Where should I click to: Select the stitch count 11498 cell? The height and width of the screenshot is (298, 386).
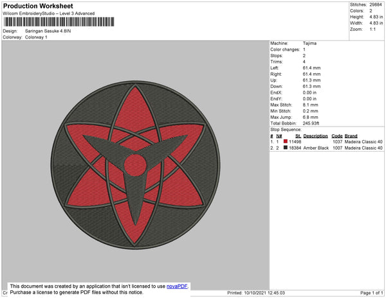[x=295, y=142]
